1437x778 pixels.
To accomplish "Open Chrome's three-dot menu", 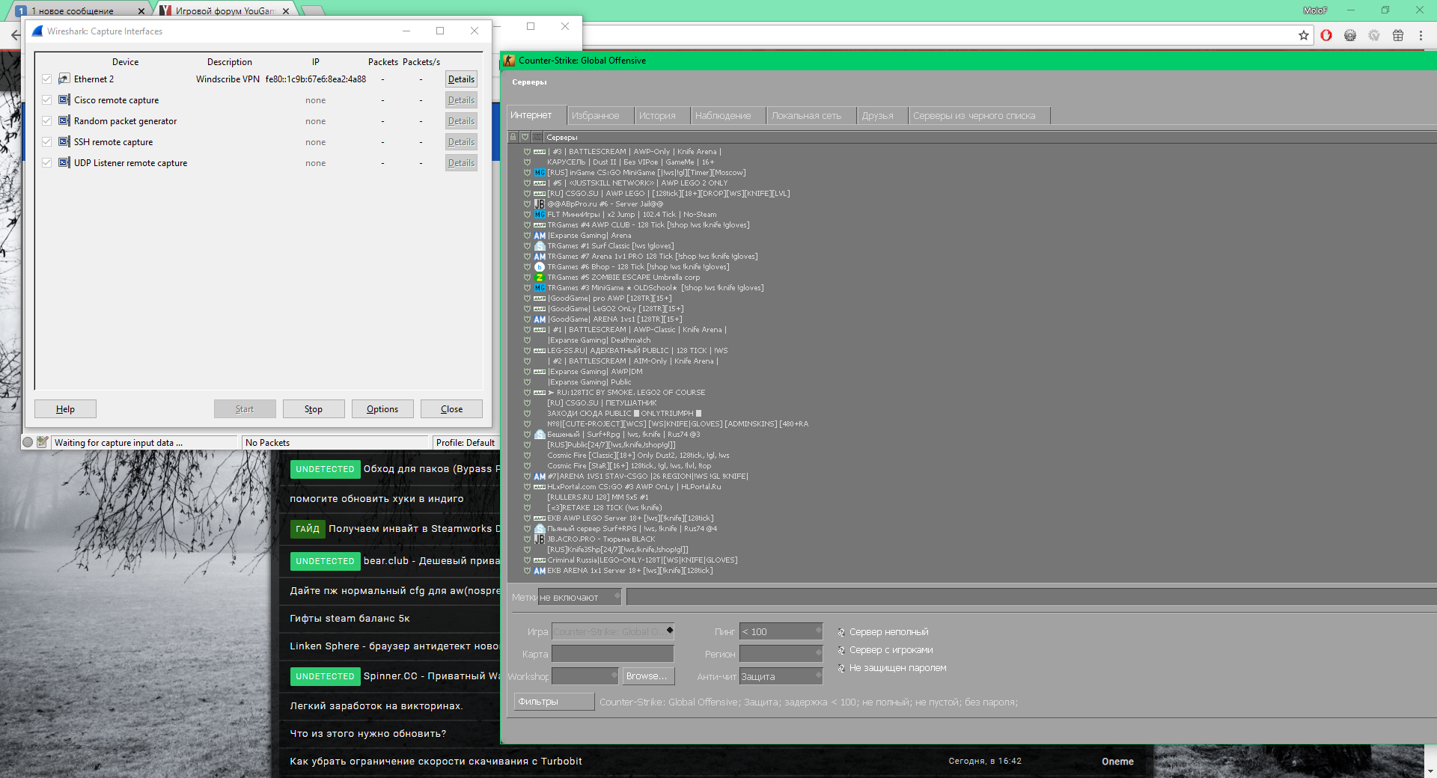I will tap(1421, 35).
